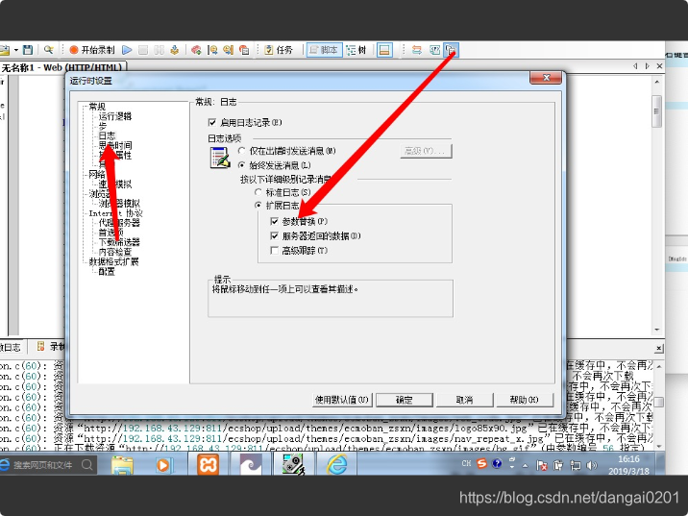Open Internet Explorer from taskbar
The image size is (688, 516).
click(x=336, y=465)
